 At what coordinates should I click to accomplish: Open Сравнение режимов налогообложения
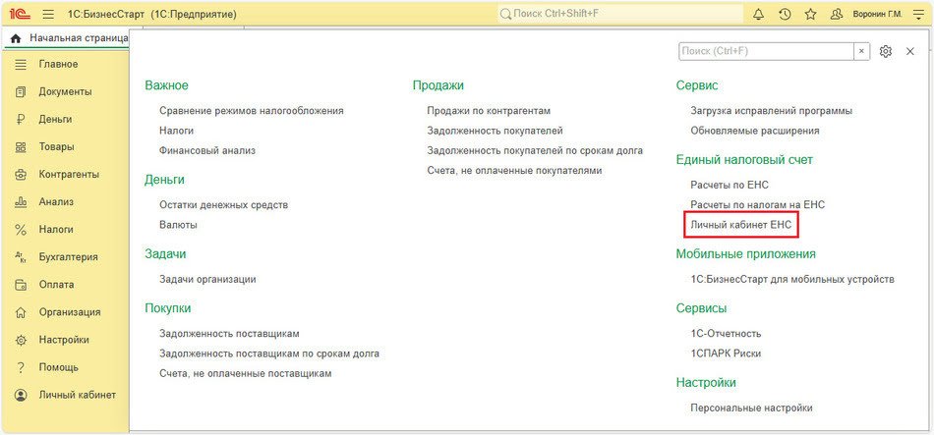tap(252, 111)
